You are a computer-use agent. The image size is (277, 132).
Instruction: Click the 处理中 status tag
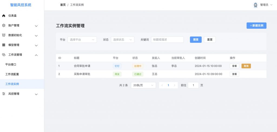(138, 66)
